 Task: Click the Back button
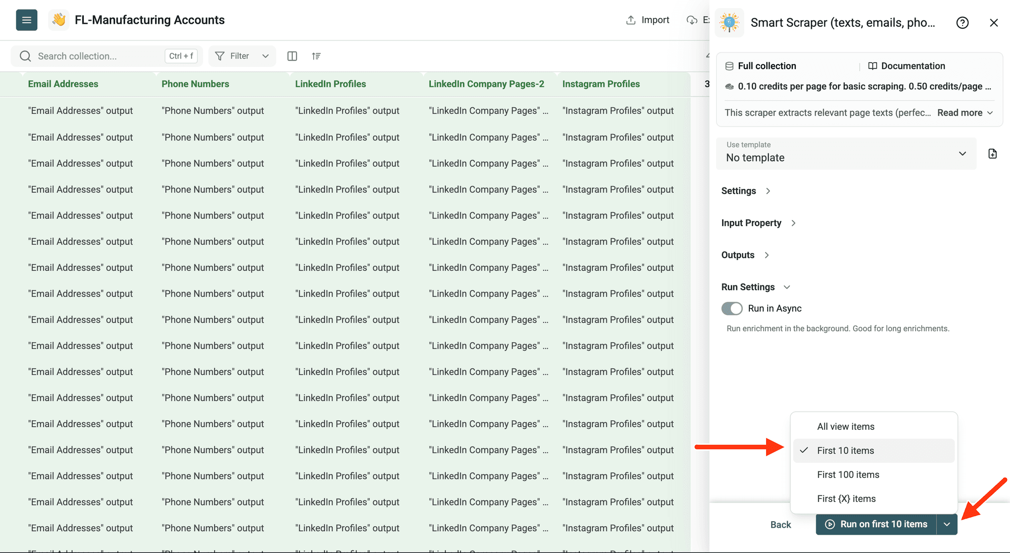(x=781, y=525)
